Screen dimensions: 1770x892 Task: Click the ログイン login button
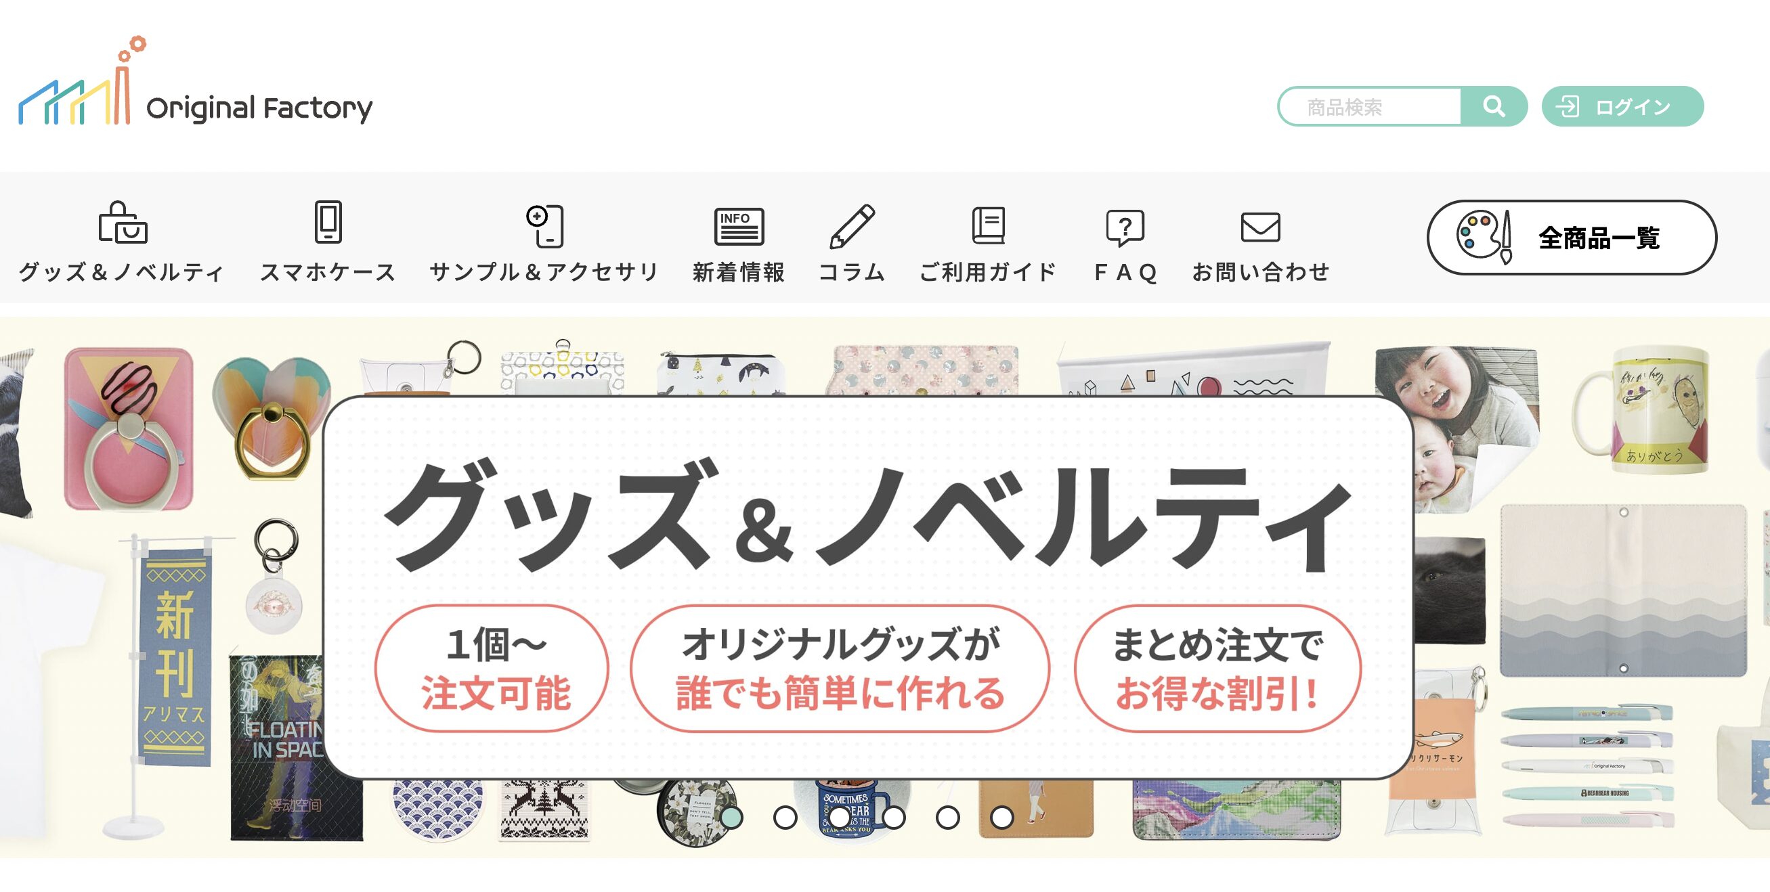1623,106
